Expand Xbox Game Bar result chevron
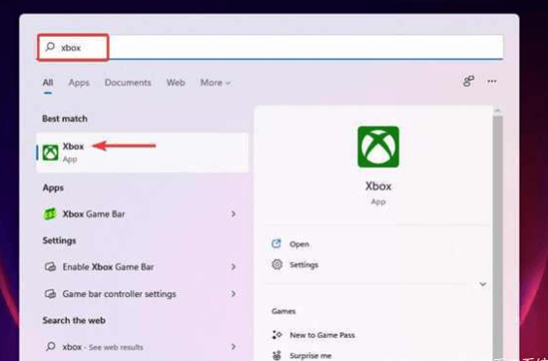Screen dimensions: 548x361 tap(234, 213)
